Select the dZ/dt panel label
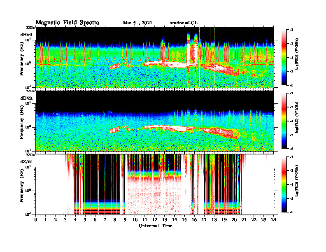 [26, 161]
